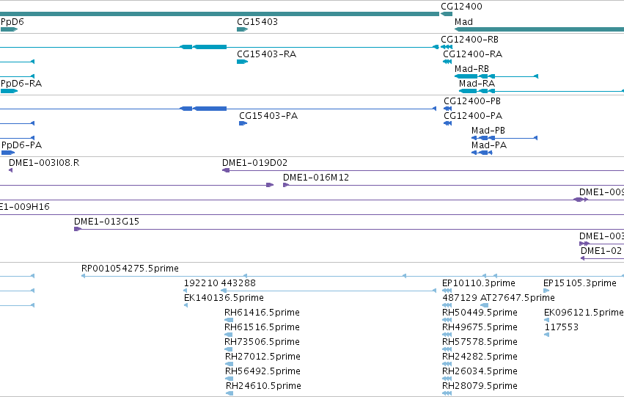Select the Mad-RB transcript glyph

tap(496, 76)
